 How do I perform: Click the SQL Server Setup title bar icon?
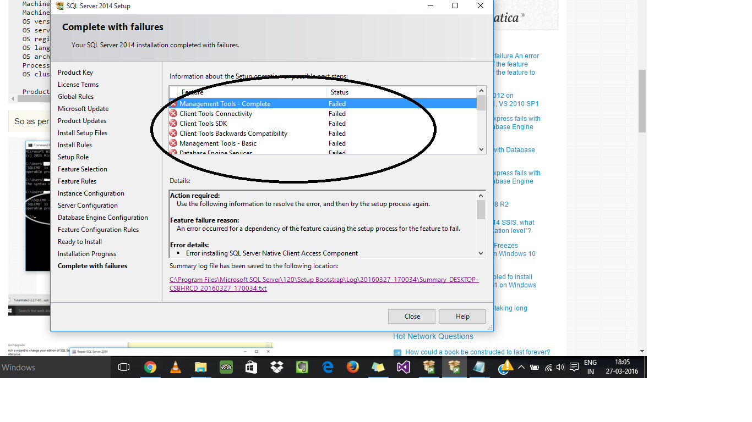tap(59, 5)
